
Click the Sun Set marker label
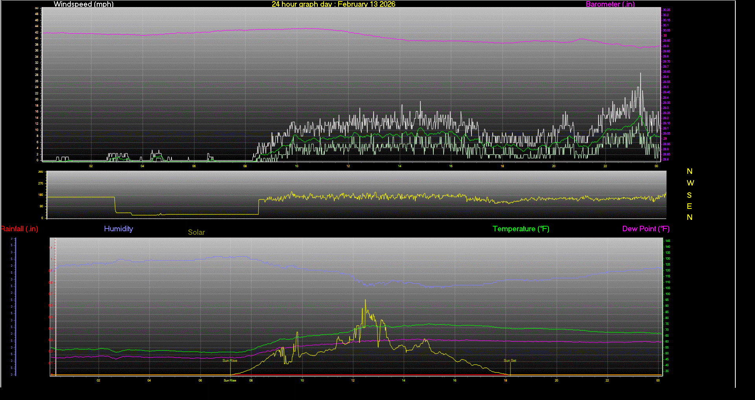pyautogui.click(x=510, y=359)
